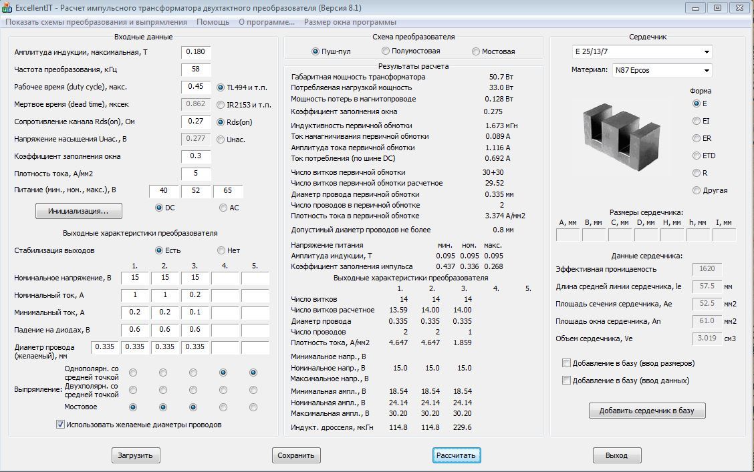Viewport: 754px width, 472px height.
Task: Click empty nominal voltage field for output 4
Action: pyautogui.click(x=225, y=278)
